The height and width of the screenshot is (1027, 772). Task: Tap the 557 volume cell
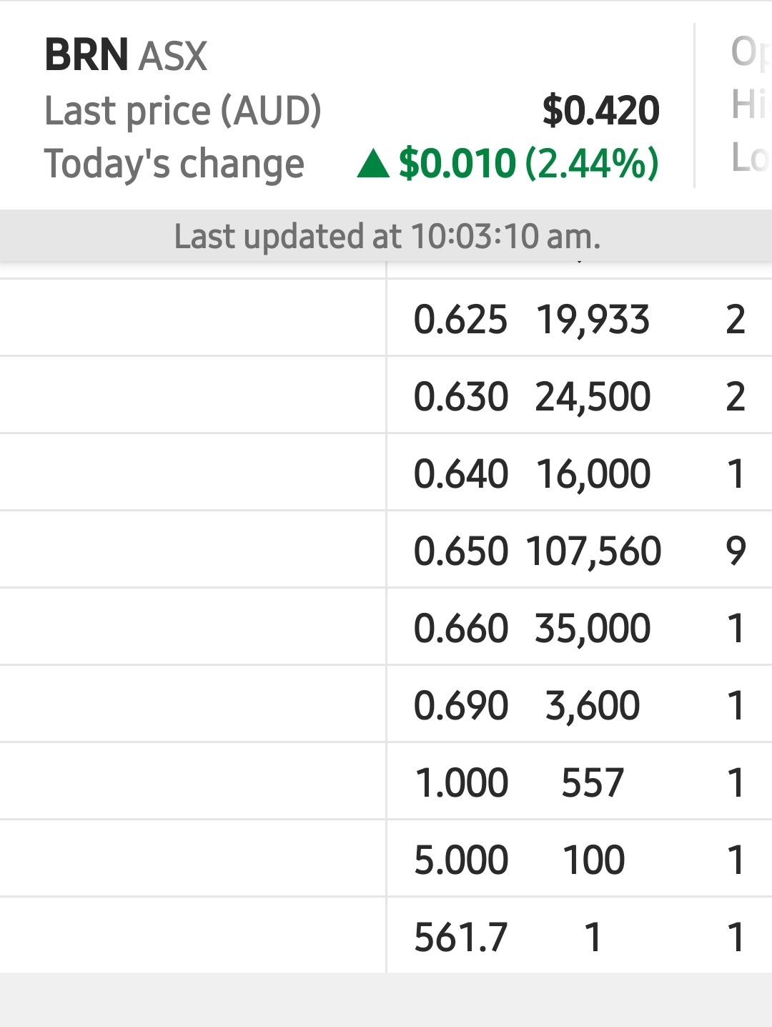[593, 782]
